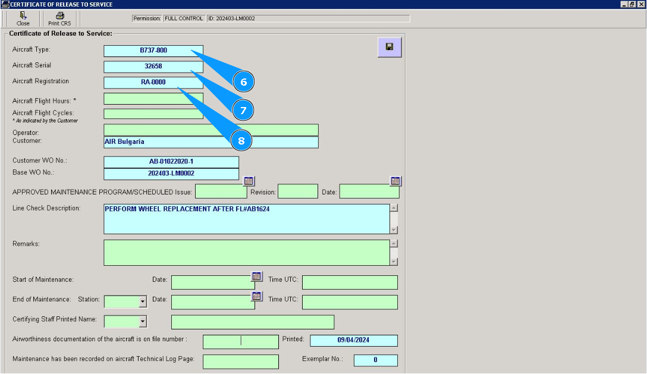647x374 pixels.
Task: Focus the Technical Log Page field
Action: (x=241, y=362)
